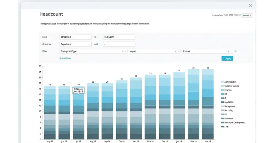Click the From date field
Image resolution: width=274 pixels, height=143 pixels.
pos(75,37)
